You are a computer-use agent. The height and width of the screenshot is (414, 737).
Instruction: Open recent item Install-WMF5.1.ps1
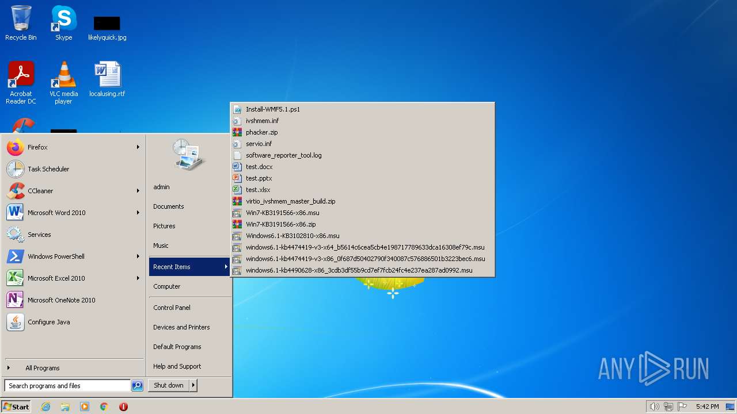pos(362,109)
